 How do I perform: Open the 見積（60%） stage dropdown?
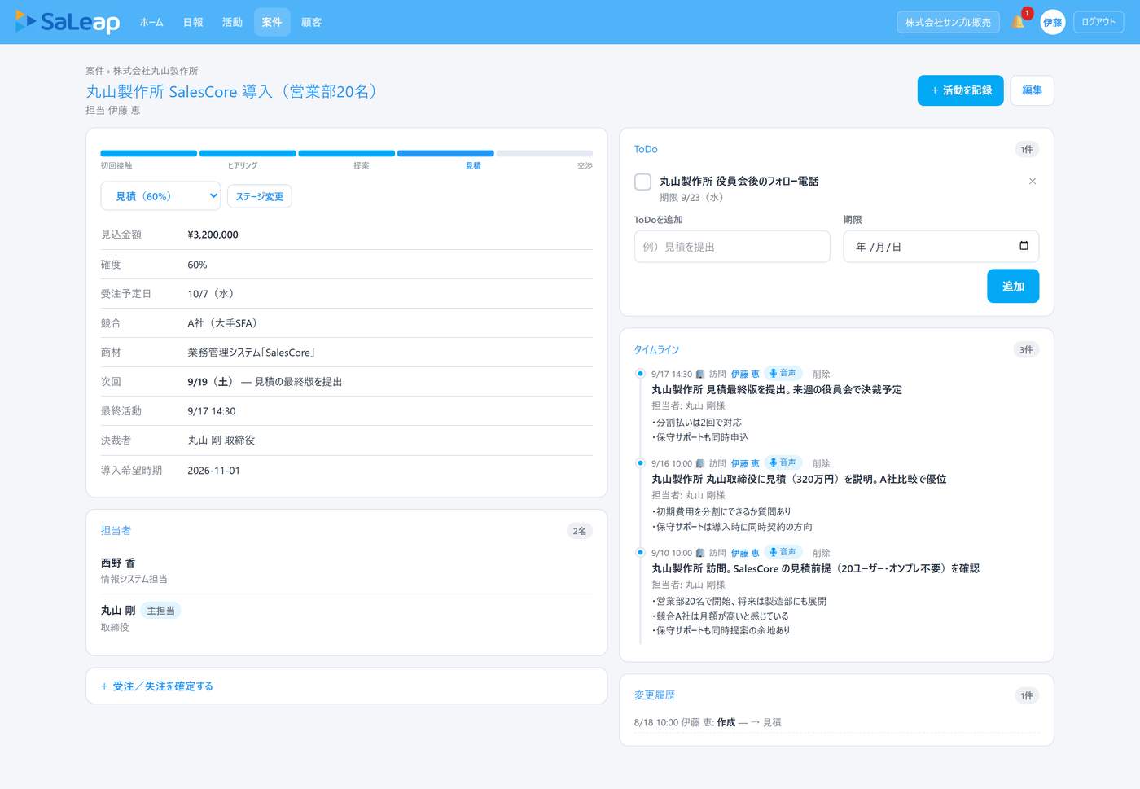pos(160,196)
